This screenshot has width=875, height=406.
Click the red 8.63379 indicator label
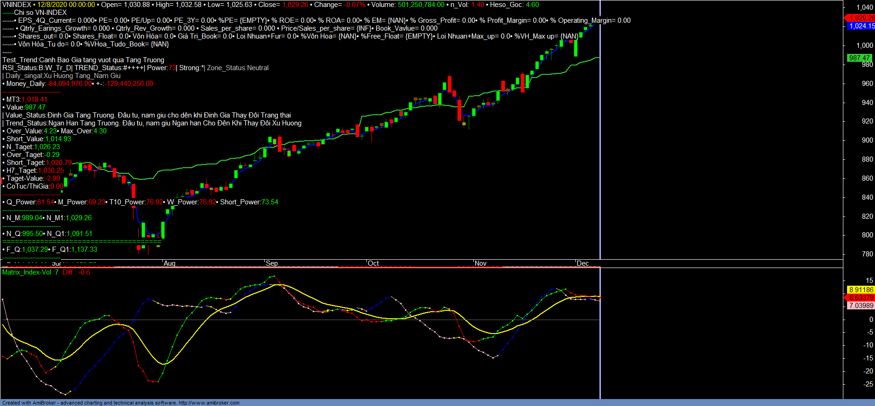click(x=861, y=298)
